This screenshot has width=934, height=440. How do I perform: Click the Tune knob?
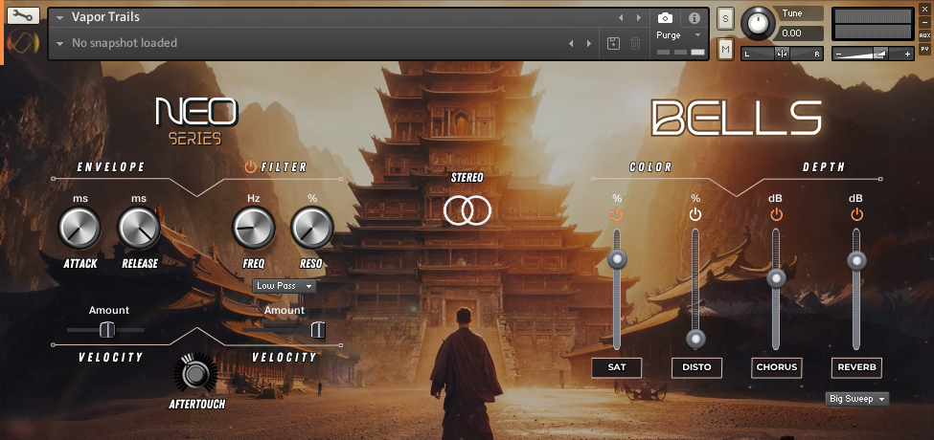(x=758, y=24)
